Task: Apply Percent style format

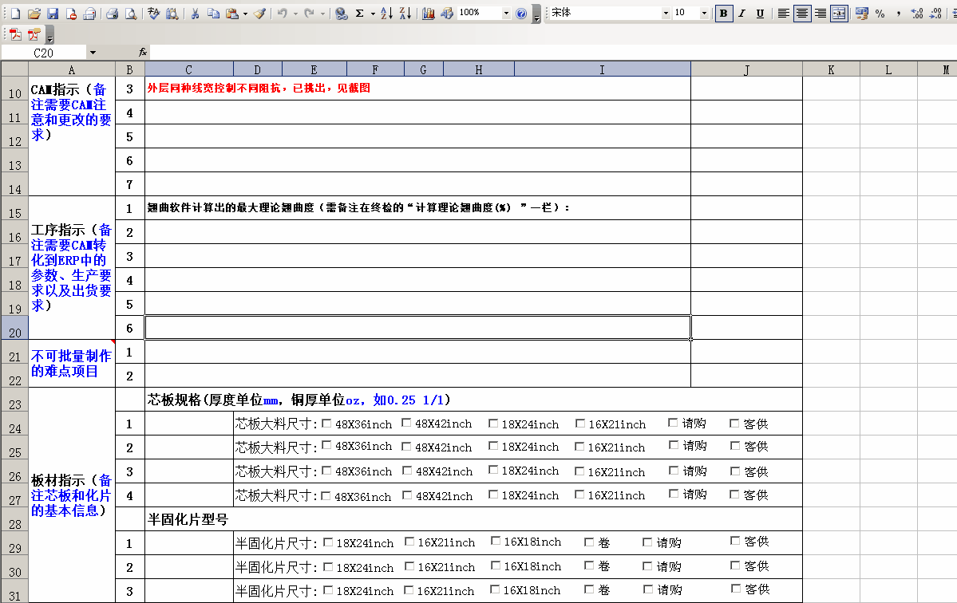Action: click(x=880, y=13)
